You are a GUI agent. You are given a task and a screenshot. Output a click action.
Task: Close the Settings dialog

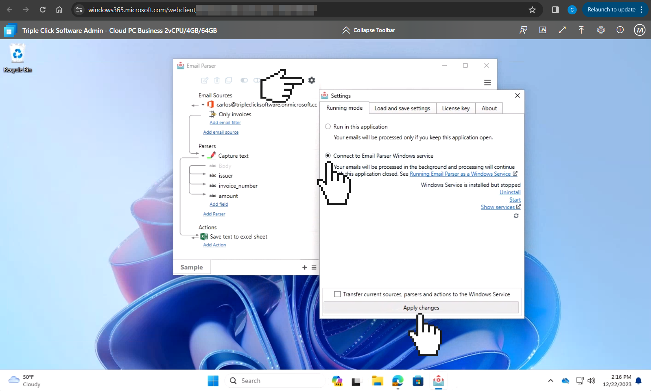(x=517, y=95)
